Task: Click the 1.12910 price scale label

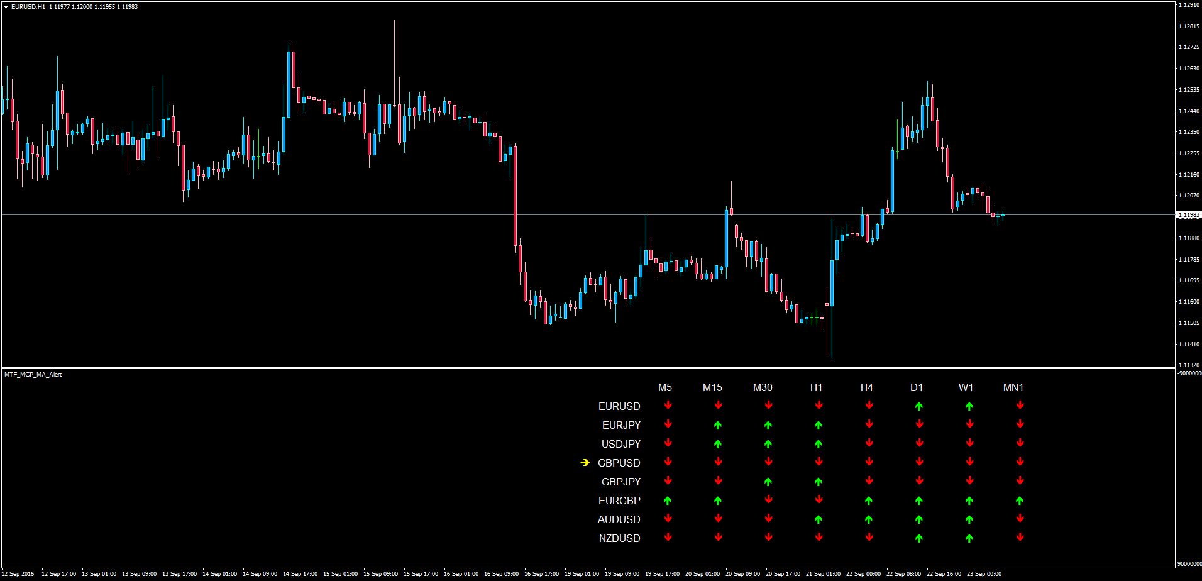Action: click(1189, 5)
